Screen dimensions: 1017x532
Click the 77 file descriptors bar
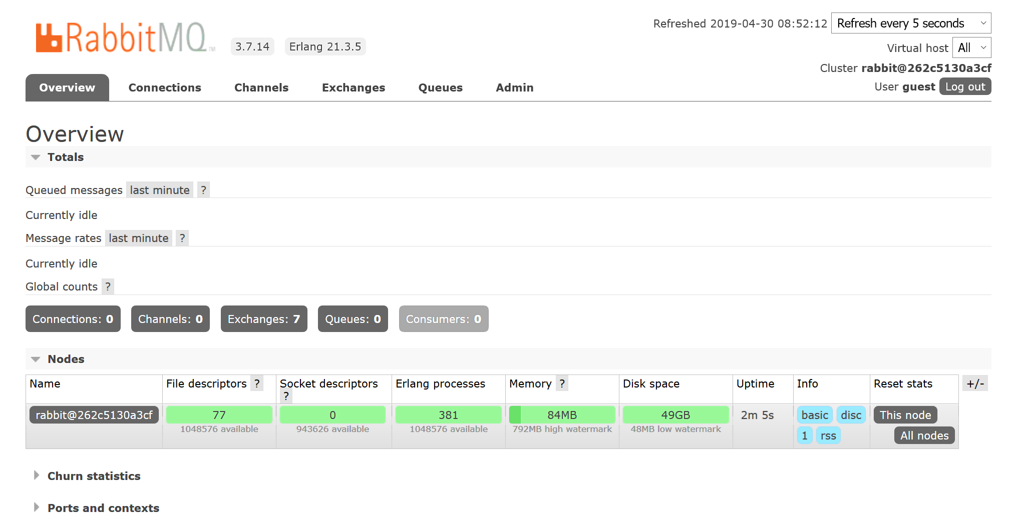pyautogui.click(x=219, y=415)
